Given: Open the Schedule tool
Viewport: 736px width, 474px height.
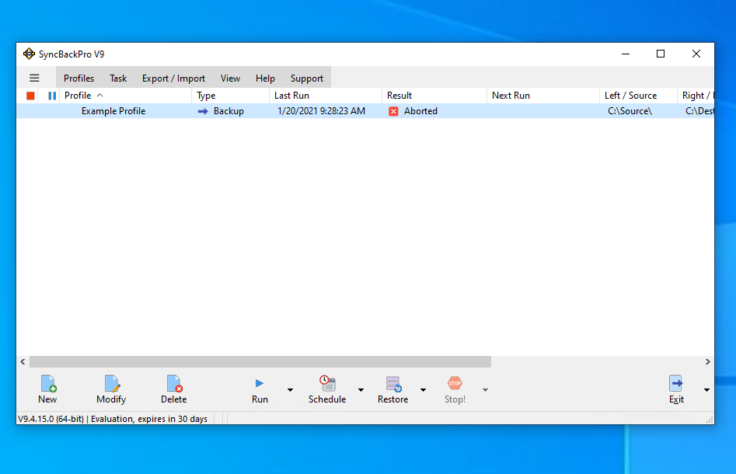Looking at the screenshot, I should click(x=327, y=389).
